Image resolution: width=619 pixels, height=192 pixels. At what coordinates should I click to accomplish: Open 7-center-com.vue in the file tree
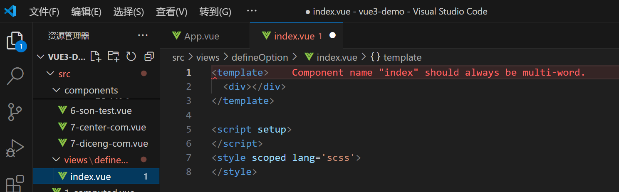click(x=108, y=127)
